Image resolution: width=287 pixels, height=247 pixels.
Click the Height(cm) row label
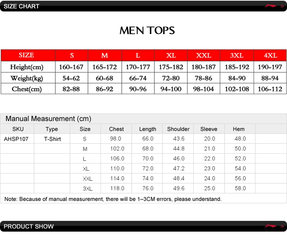[27, 67]
